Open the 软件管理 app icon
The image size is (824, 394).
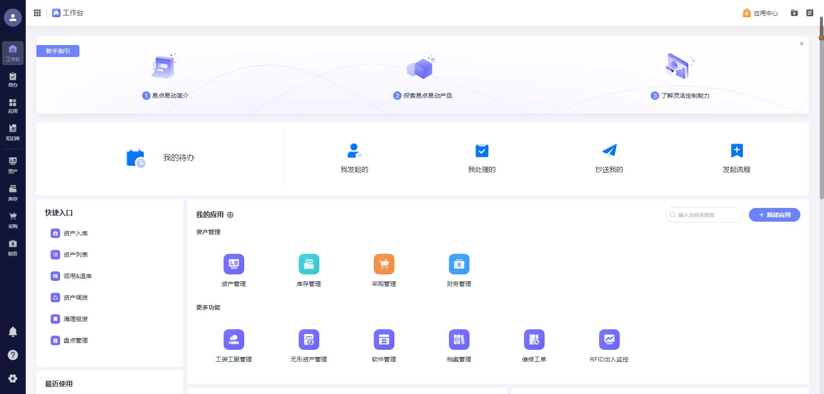pyautogui.click(x=384, y=340)
